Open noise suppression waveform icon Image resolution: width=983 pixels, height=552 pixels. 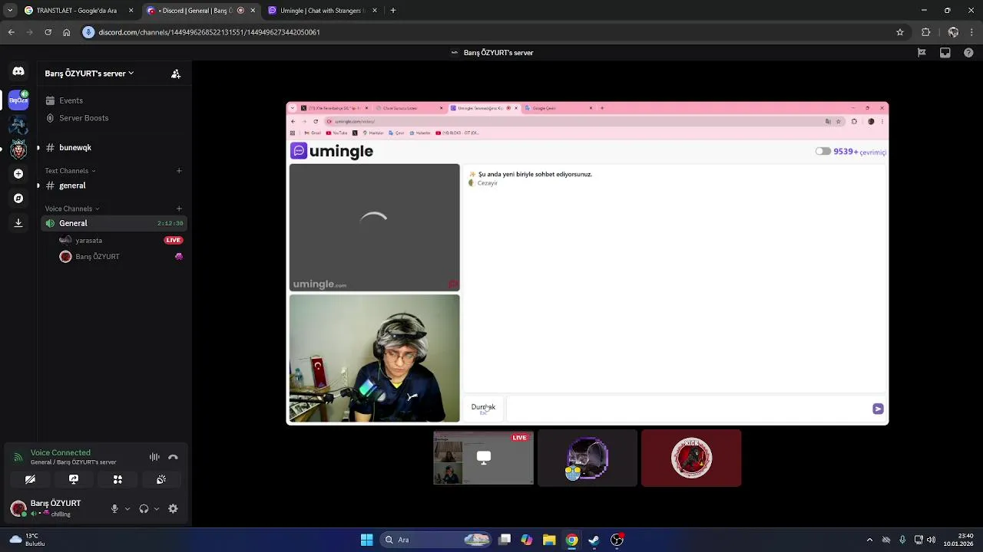coord(154,457)
